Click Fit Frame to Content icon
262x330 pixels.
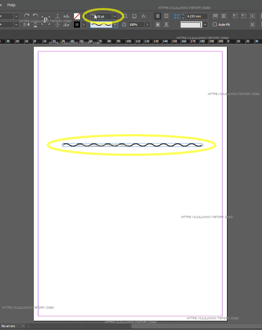click(244, 16)
